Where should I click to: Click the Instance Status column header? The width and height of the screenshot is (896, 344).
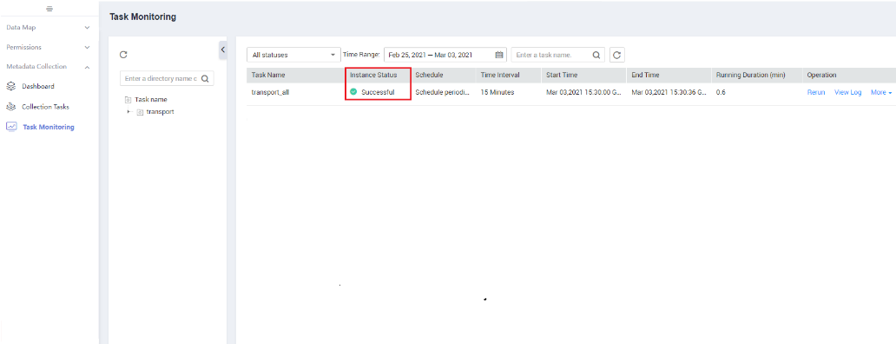(x=373, y=75)
